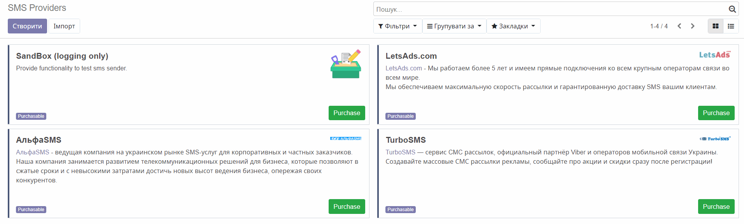Click the Імпорт button
The height and width of the screenshot is (224, 744).
click(64, 26)
